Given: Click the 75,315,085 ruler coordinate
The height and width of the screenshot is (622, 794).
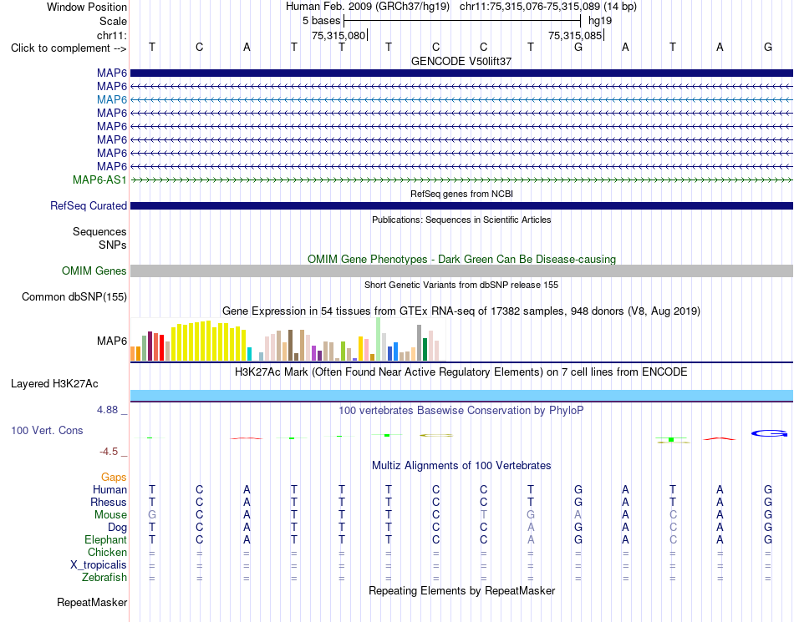Looking at the screenshot, I should (x=575, y=35).
